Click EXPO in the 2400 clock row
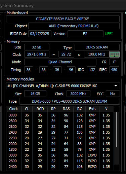This screenshot has height=174, width=126. click(x=92, y=167)
